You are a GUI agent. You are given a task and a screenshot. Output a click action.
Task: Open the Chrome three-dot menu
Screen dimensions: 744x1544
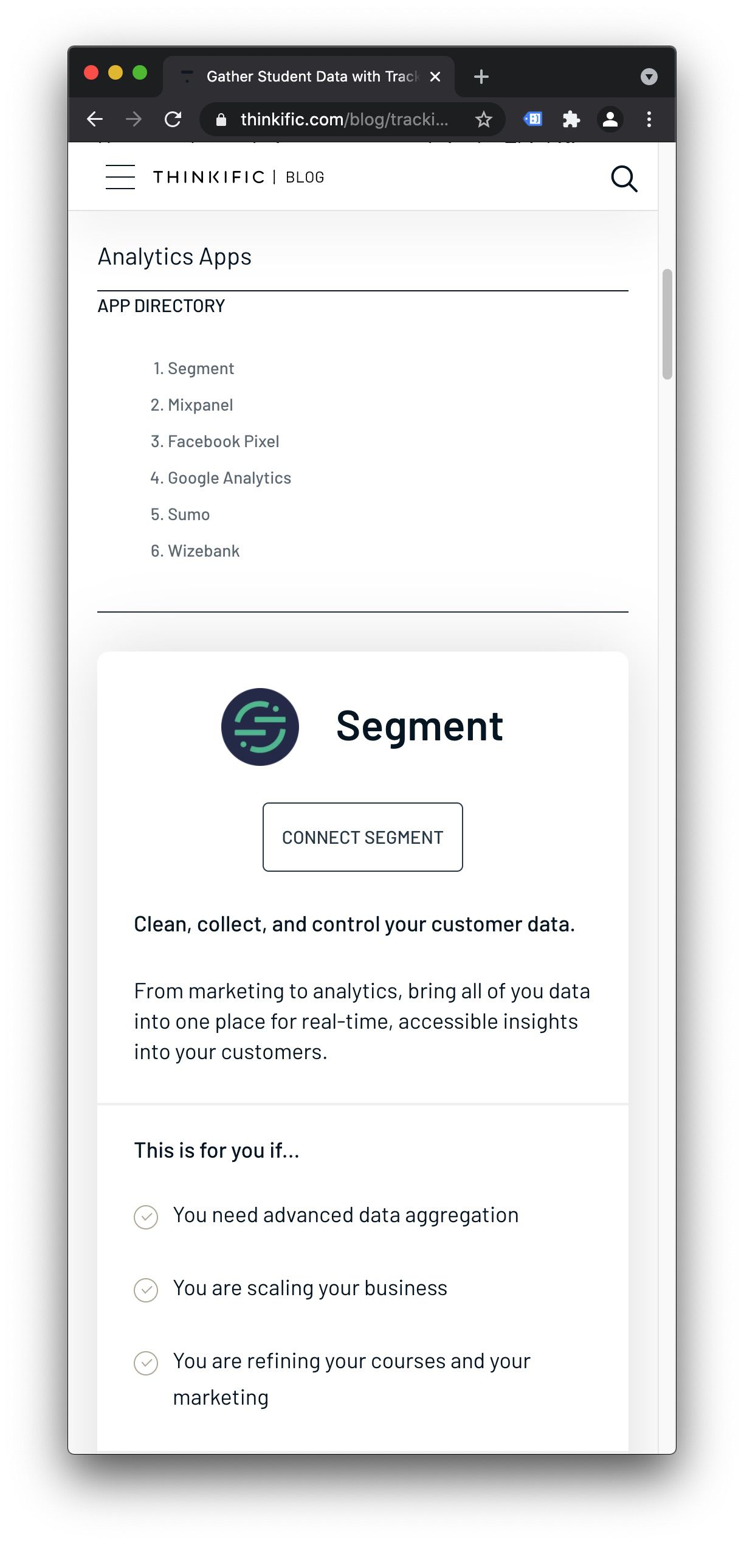pyautogui.click(x=649, y=119)
